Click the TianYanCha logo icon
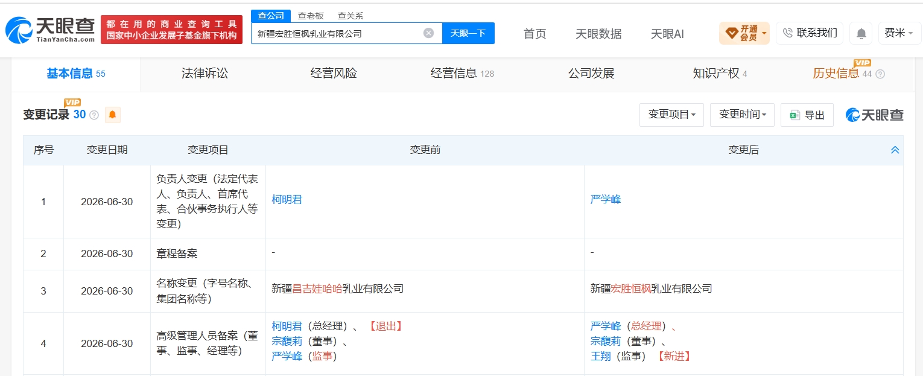Image resolution: width=923 pixels, height=376 pixels. (x=18, y=31)
